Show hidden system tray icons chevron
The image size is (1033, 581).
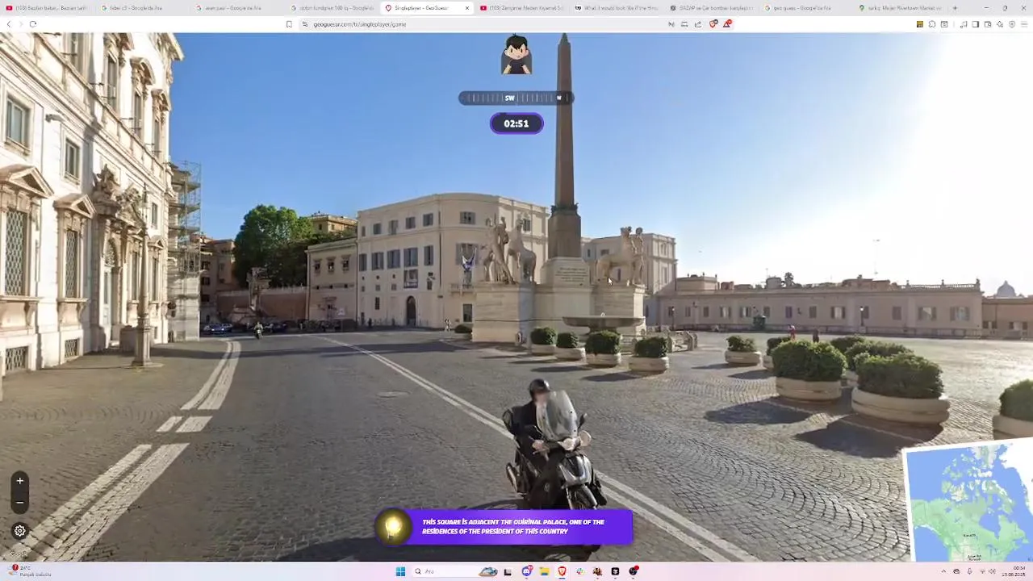pyautogui.click(x=943, y=571)
